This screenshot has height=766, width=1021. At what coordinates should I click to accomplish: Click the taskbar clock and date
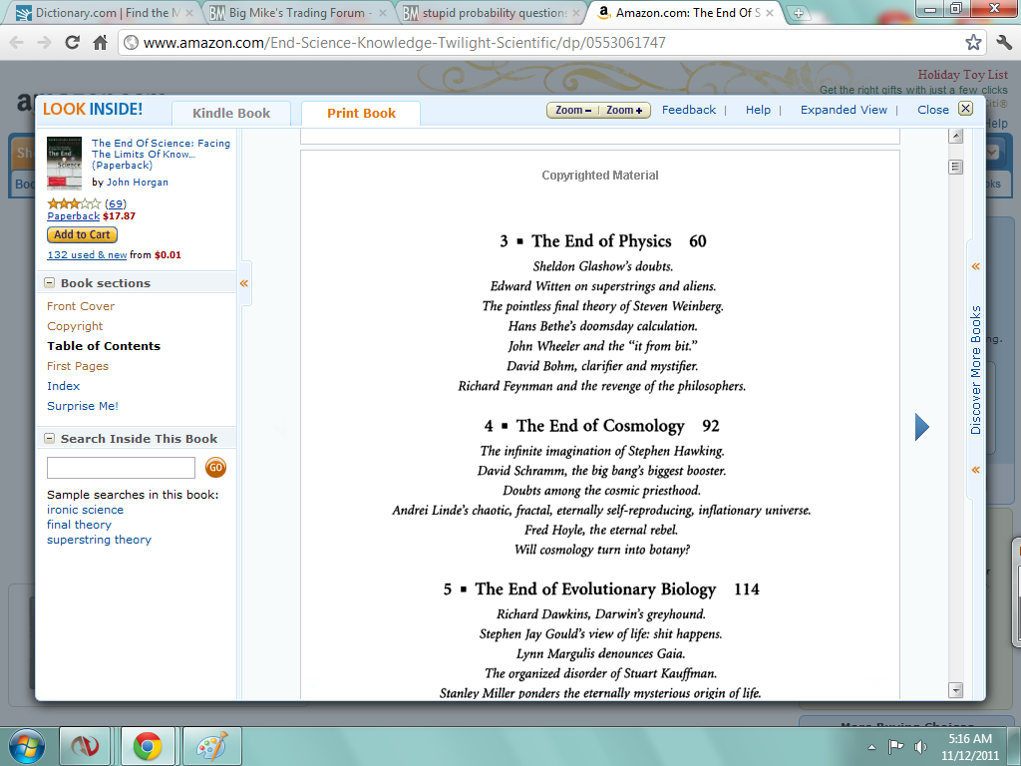tap(969, 747)
